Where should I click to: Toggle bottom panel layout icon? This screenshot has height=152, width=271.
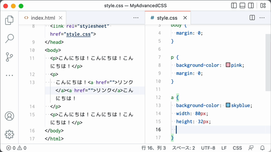[x=242, y=5]
